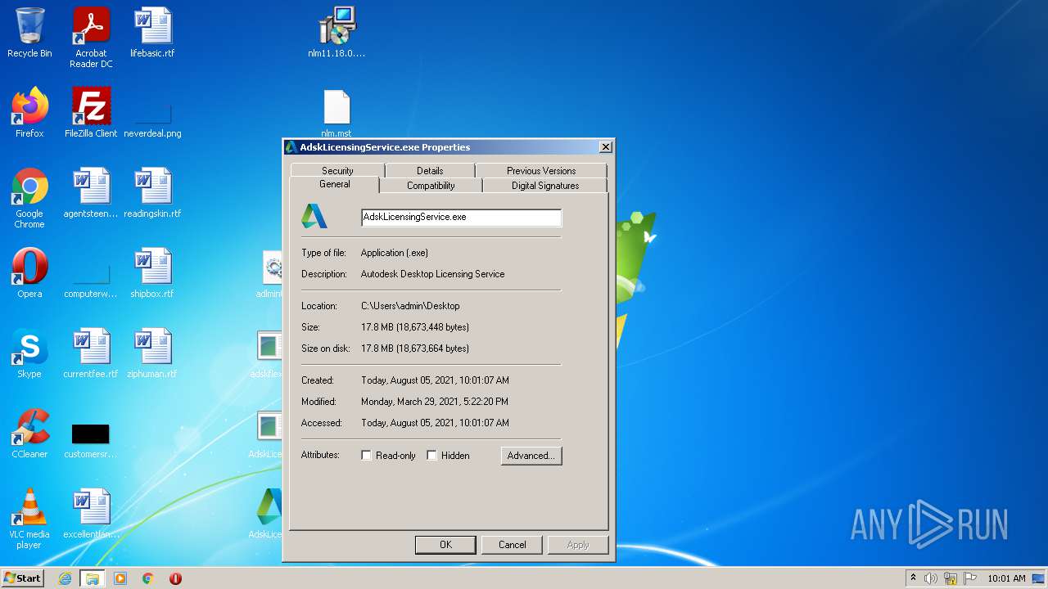This screenshot has width=1048, height=589.
Task: Select the shipbox.rtf document icon
Action: point(152,273)
